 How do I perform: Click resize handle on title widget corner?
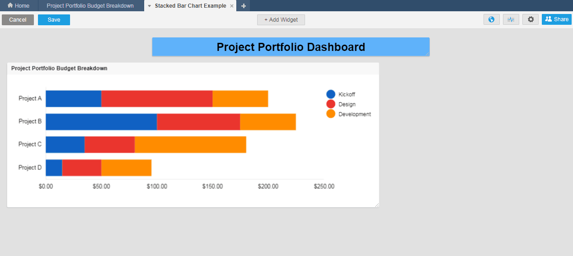427,54
